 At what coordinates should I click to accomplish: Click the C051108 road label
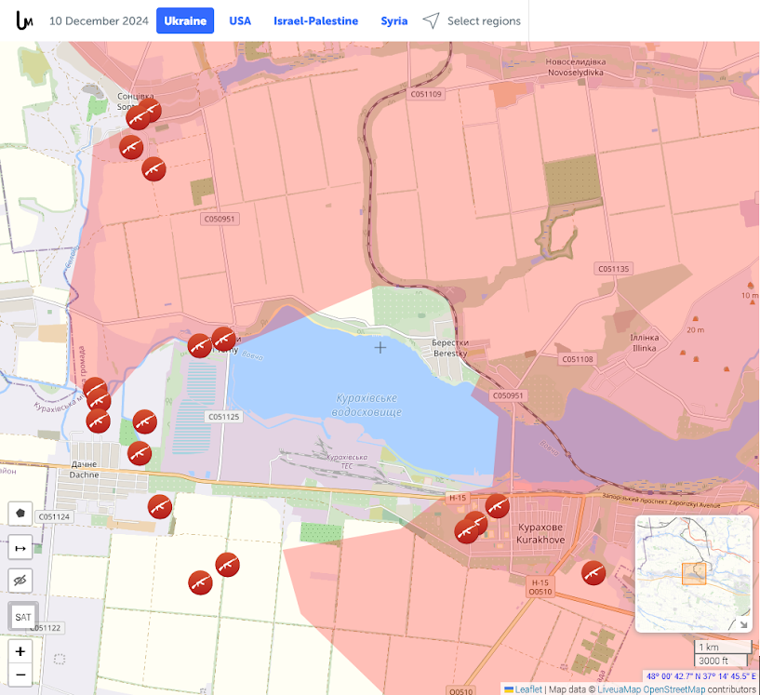578,359
